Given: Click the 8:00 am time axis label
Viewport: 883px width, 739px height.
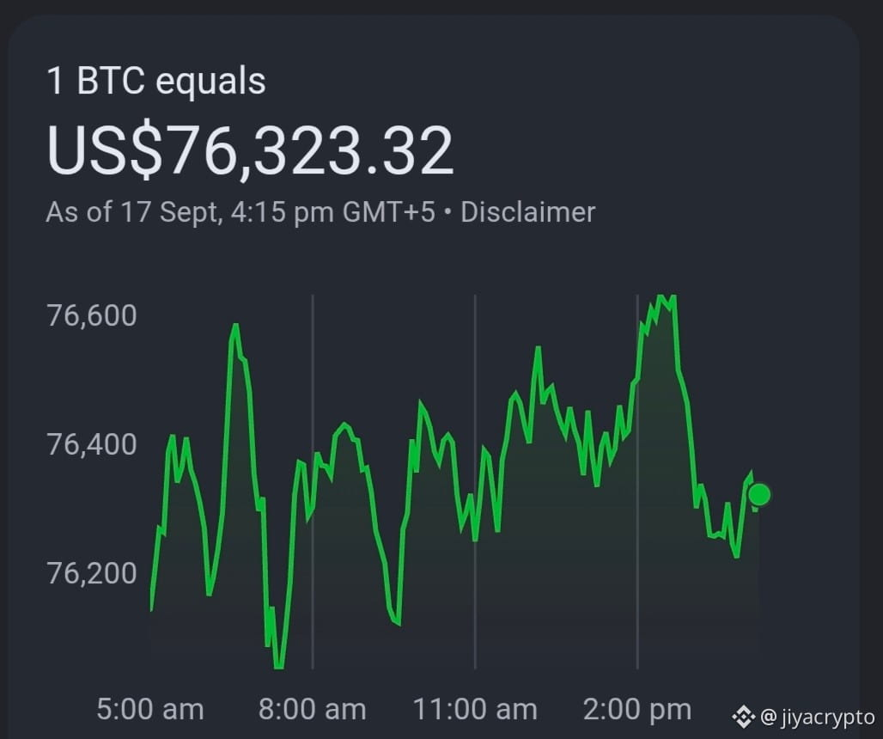Looking at the screenshot, I should point(312,709).
